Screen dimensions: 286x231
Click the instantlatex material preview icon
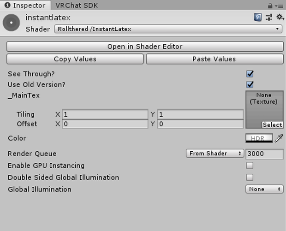[x=12, y=23]
